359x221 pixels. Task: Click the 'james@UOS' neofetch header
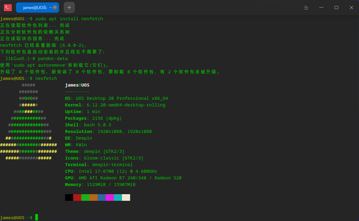77,85
